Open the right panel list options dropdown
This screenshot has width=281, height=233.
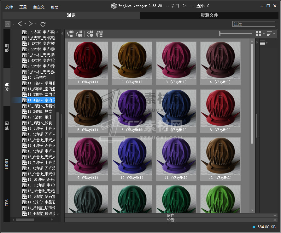[x=263, y=43]
